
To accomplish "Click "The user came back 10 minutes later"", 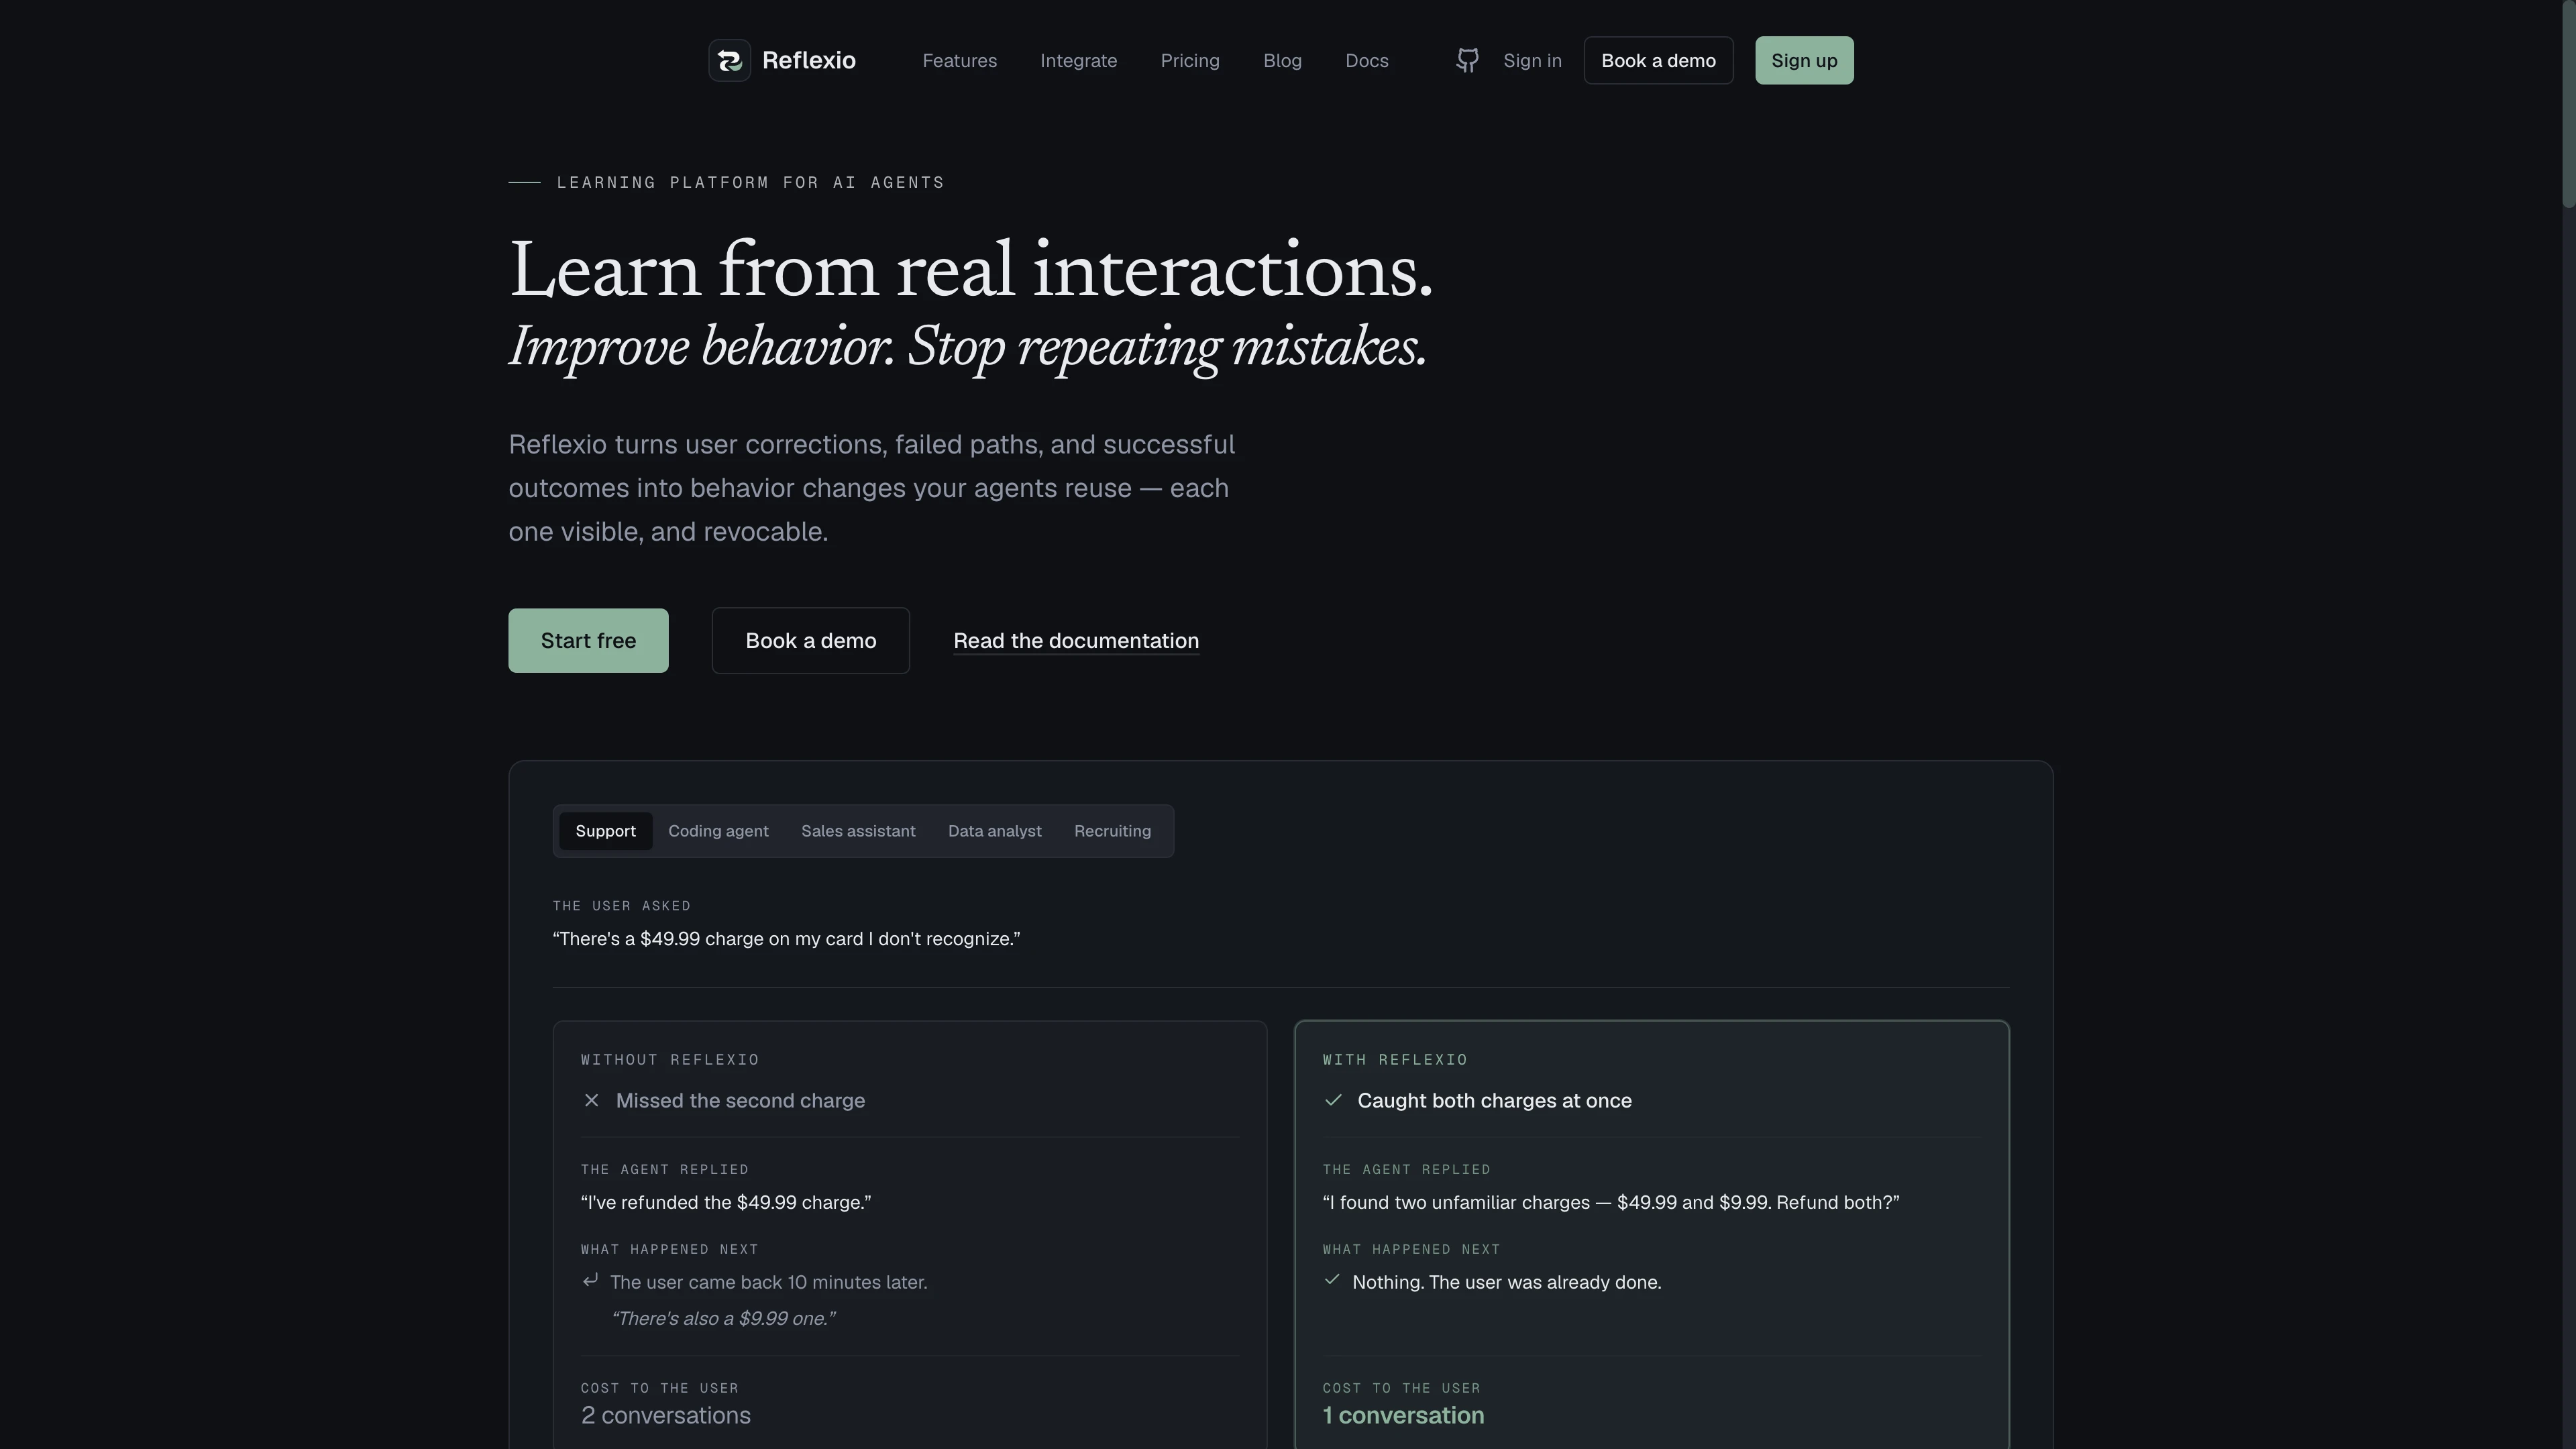I will click(x=769, y=1283).
